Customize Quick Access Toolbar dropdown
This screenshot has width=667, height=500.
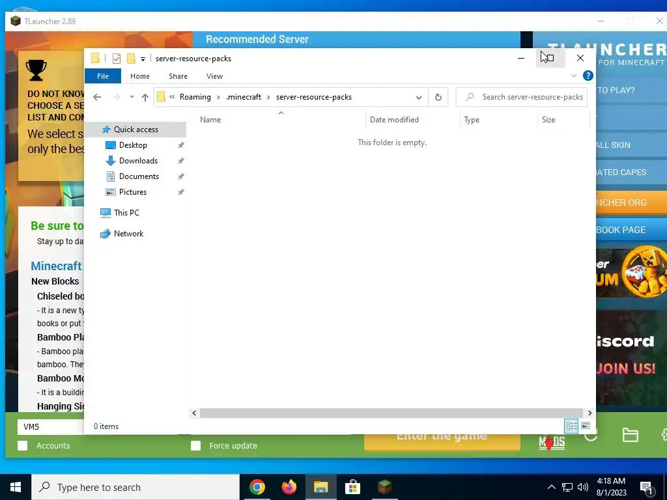point(143,59)
